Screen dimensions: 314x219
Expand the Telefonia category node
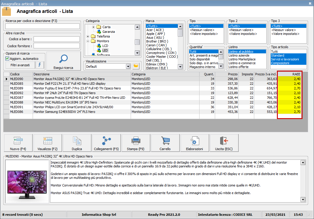(88, 36)
